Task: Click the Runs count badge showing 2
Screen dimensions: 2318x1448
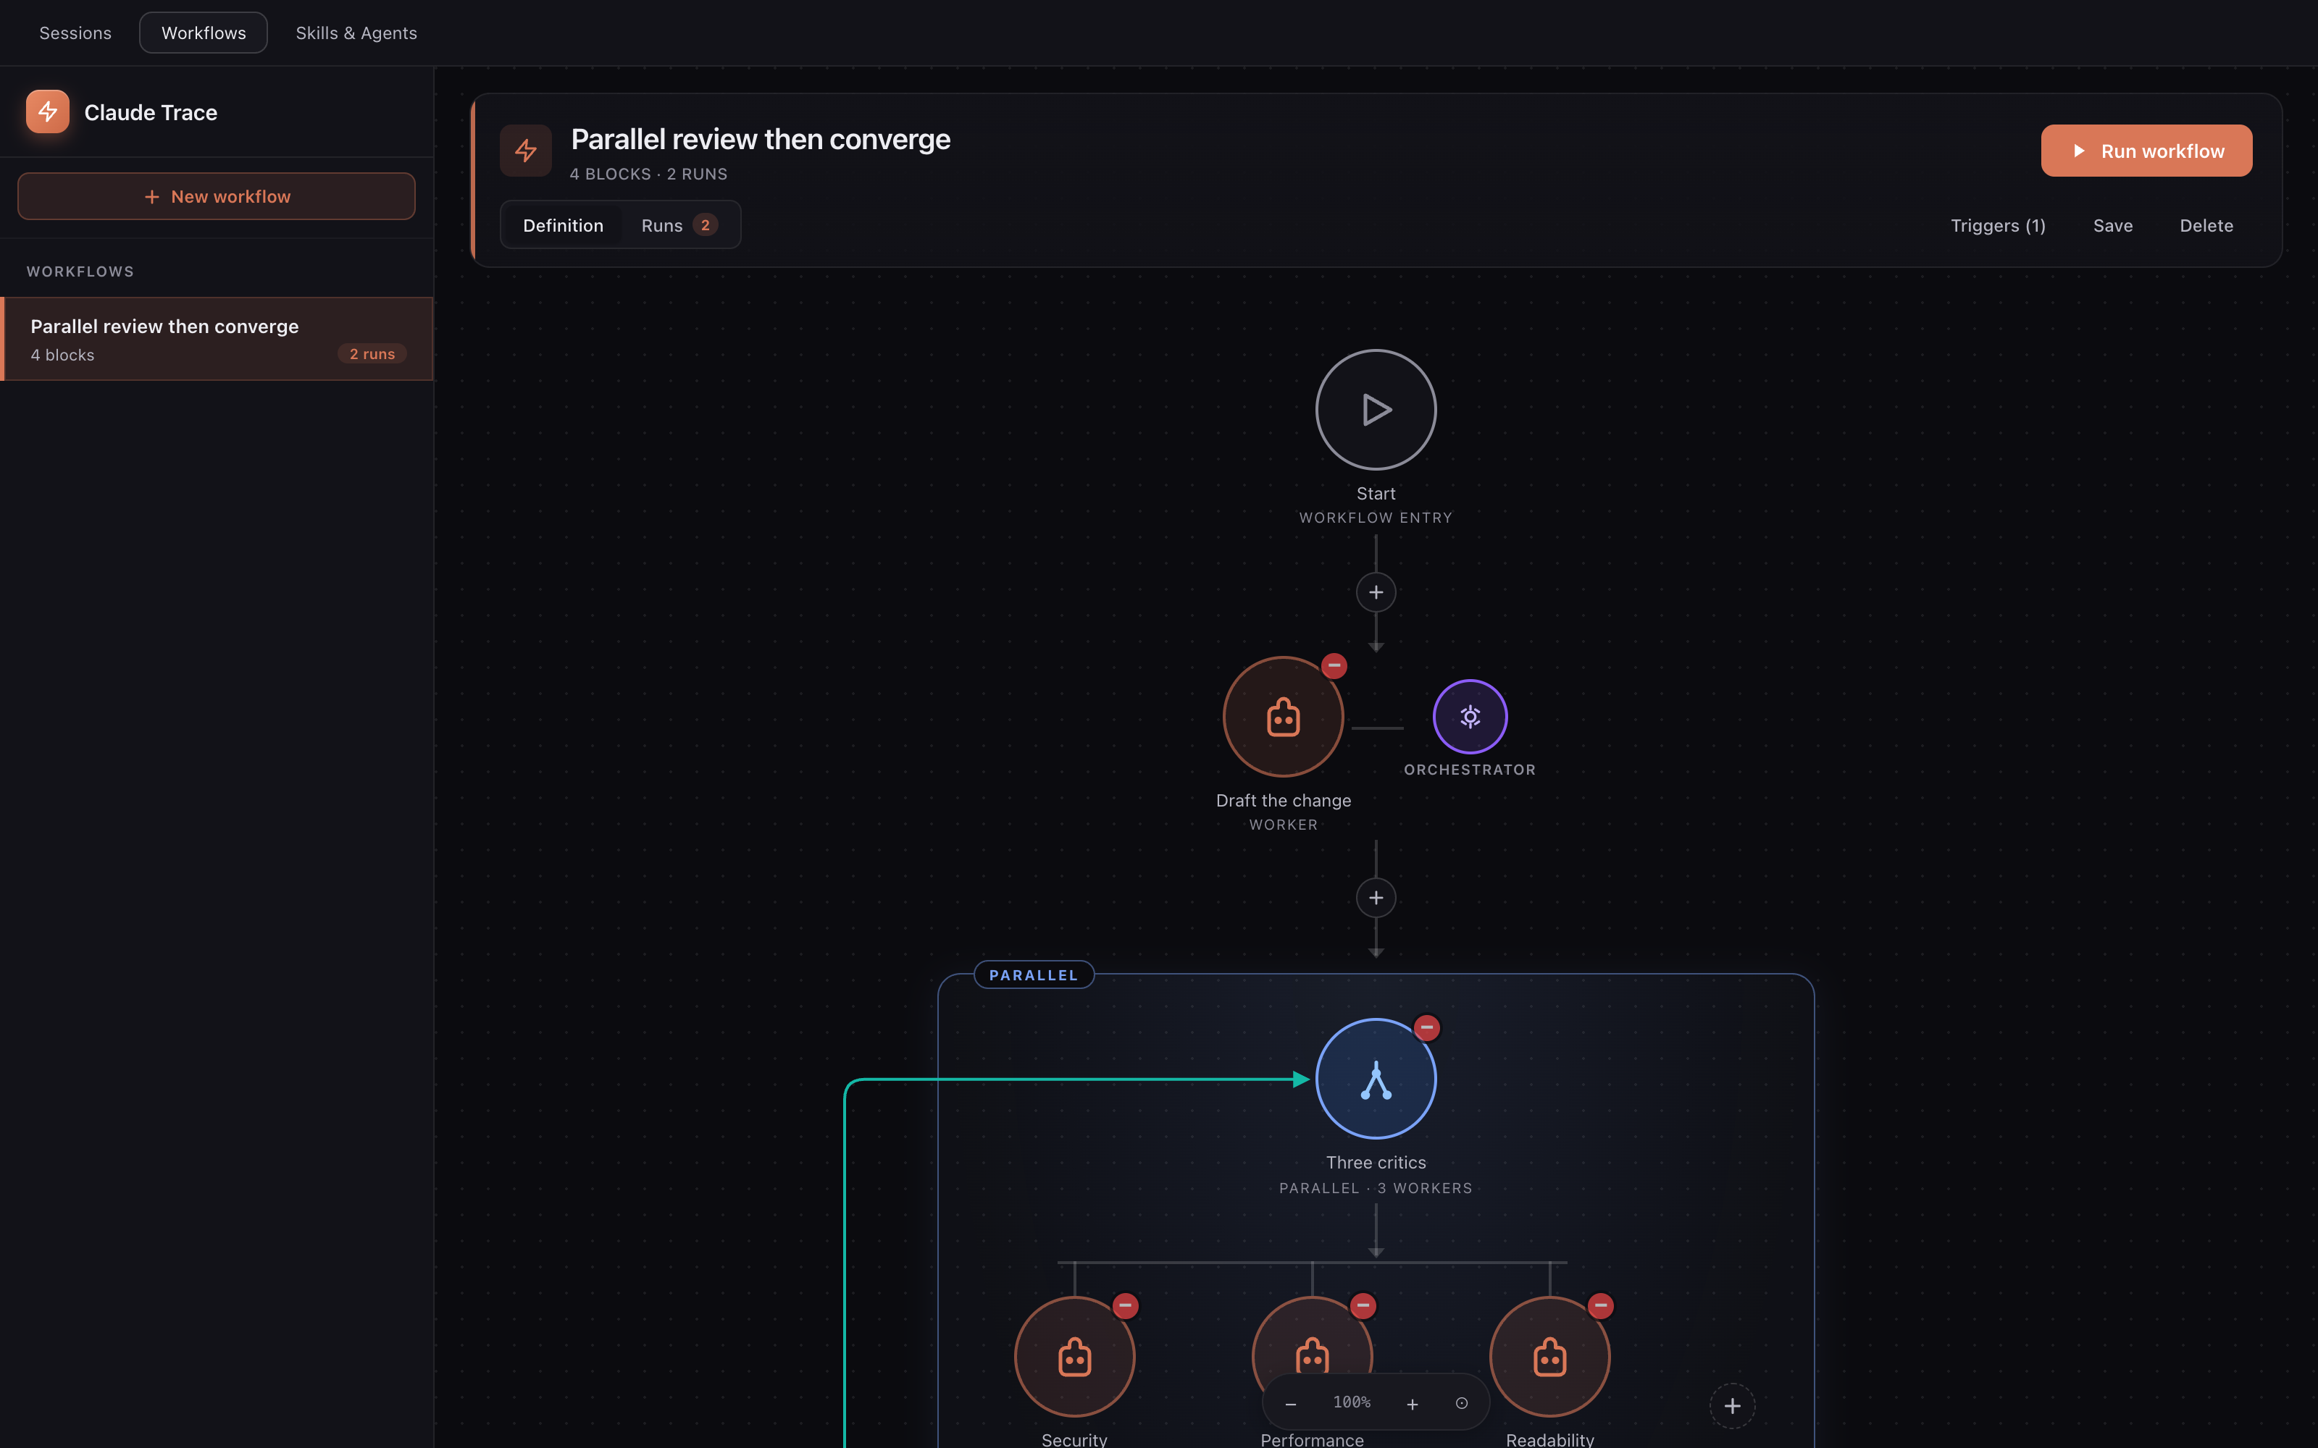Action: (x=705, y=225)
